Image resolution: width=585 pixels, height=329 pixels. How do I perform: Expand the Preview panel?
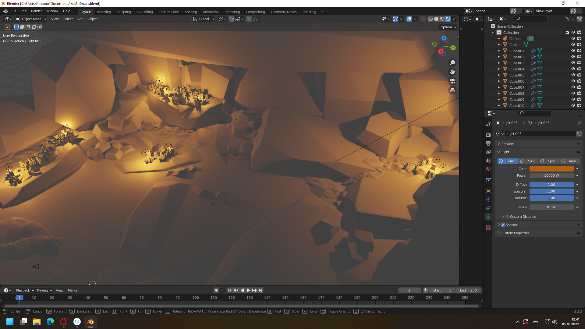pyautogui.click(x=507, y=144)
